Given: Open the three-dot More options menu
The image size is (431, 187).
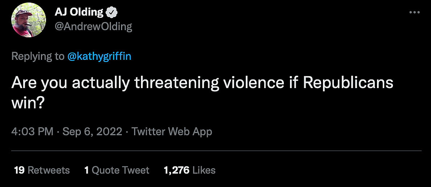Looking at the screenshot, I should pyautogui.click(x=414, y=12).
